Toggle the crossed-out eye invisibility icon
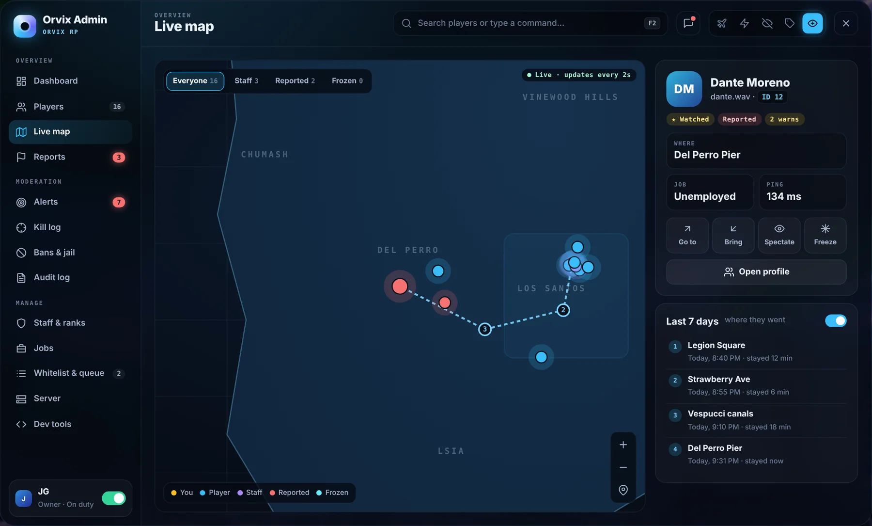Viewport: 872px width, 526px height. pyautogui.click(x=767, y=23)
